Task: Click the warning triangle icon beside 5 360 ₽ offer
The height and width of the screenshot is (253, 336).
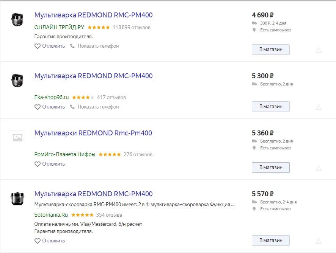Action: [319, 168]
